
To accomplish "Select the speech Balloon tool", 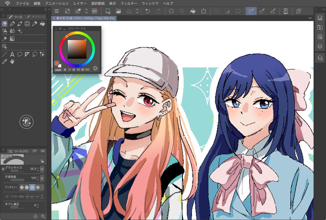I will (20, 54).
